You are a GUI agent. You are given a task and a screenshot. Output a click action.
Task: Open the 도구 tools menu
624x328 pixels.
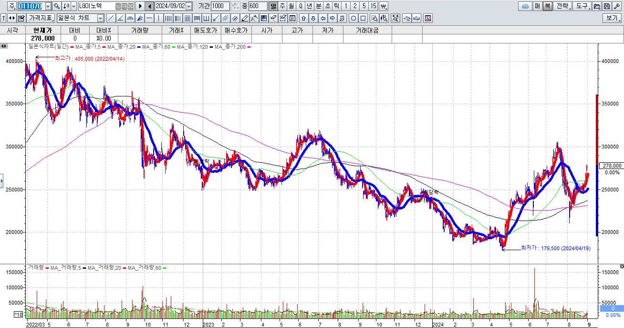click(x=582, y=6)
